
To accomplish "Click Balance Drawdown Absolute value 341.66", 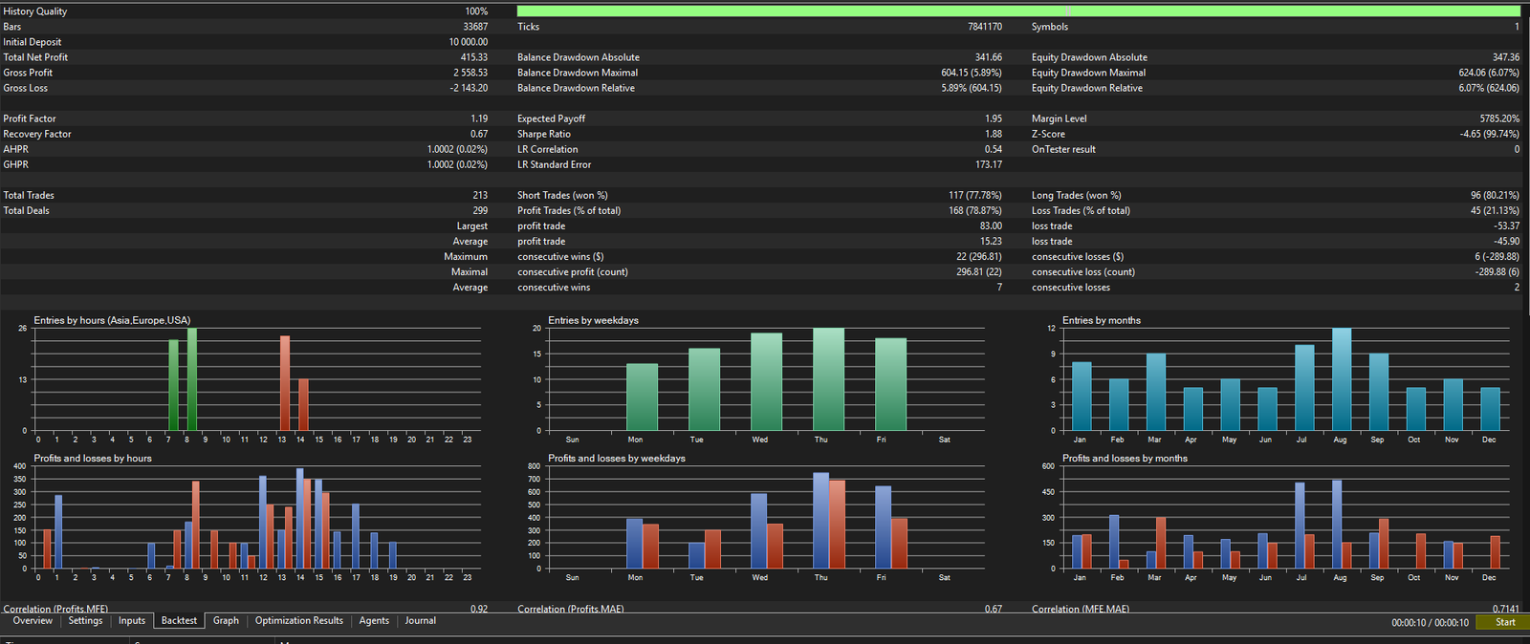I will click(x=988, y=57).
